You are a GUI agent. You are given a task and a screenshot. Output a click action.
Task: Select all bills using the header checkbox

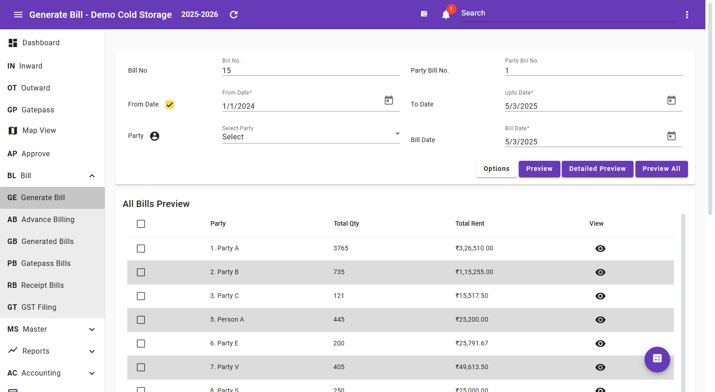click(x=141, y=224)
